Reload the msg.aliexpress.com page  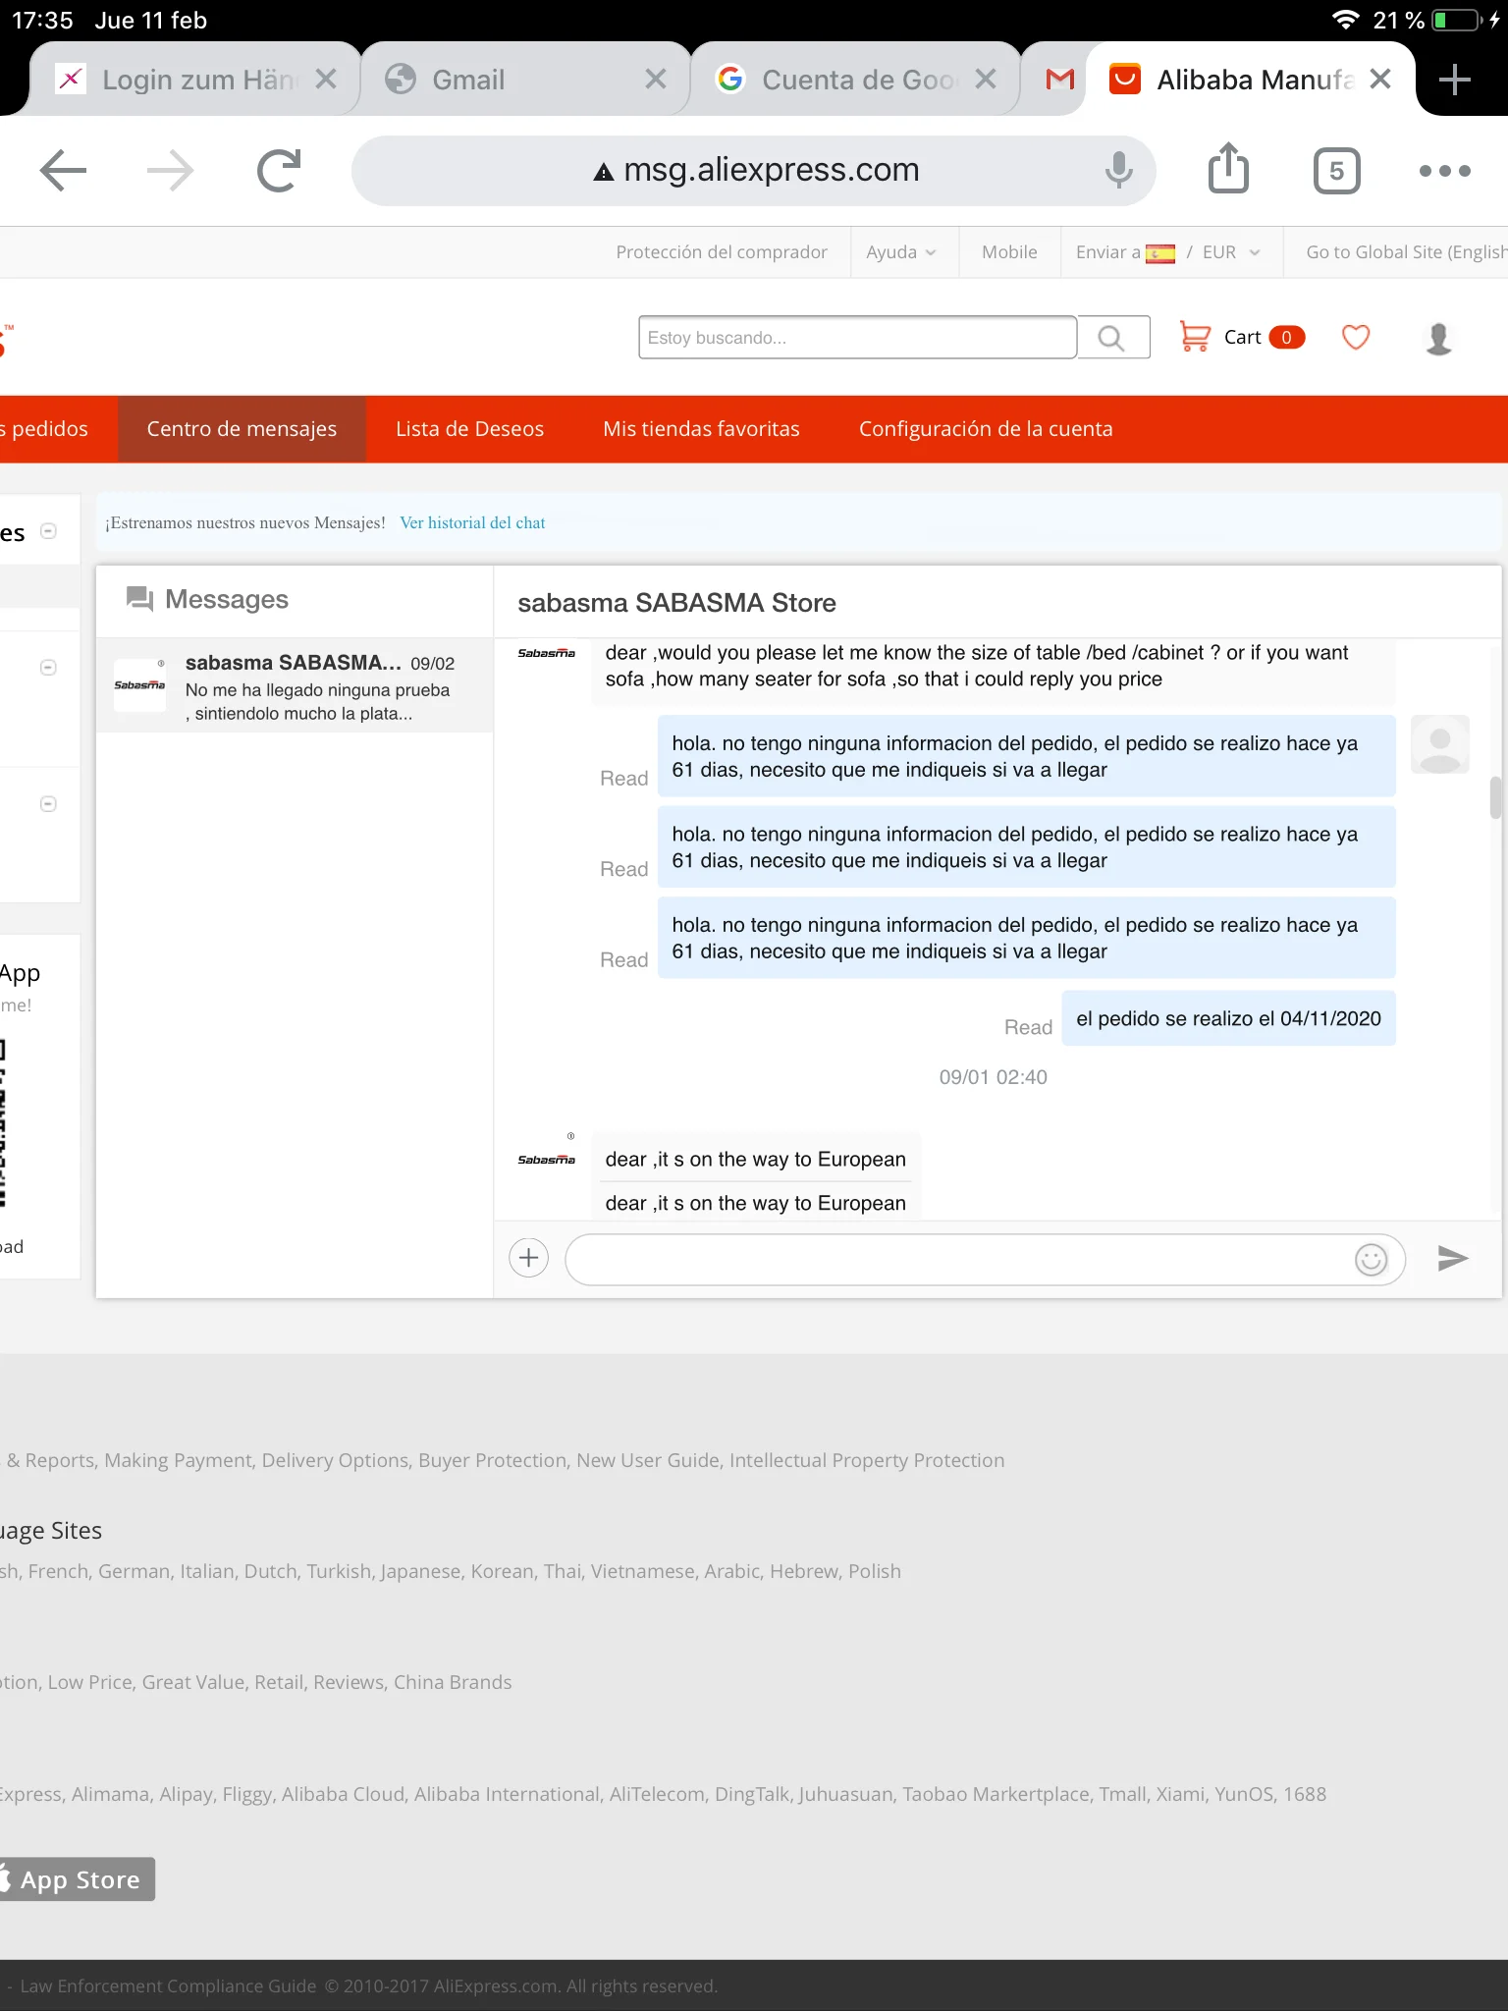click(279, 171)
